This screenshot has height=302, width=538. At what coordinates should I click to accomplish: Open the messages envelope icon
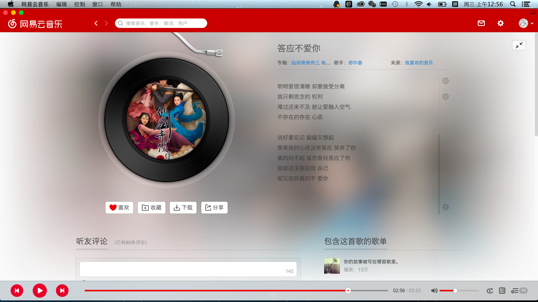click(481, 23)
